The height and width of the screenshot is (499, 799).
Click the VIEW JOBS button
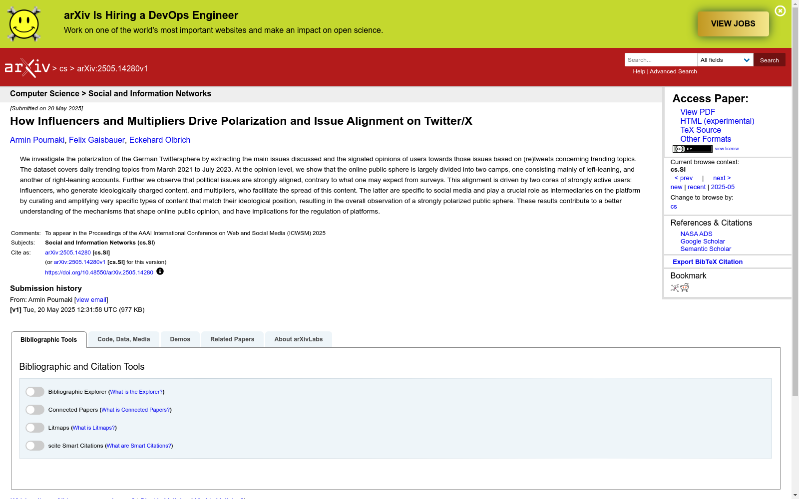(733, 23)
